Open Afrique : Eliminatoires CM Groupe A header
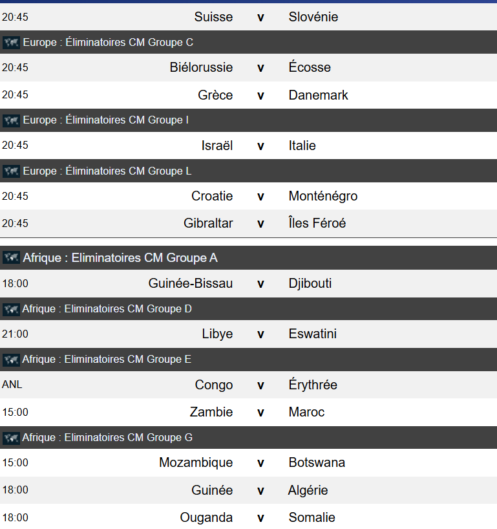 point(120,258)
